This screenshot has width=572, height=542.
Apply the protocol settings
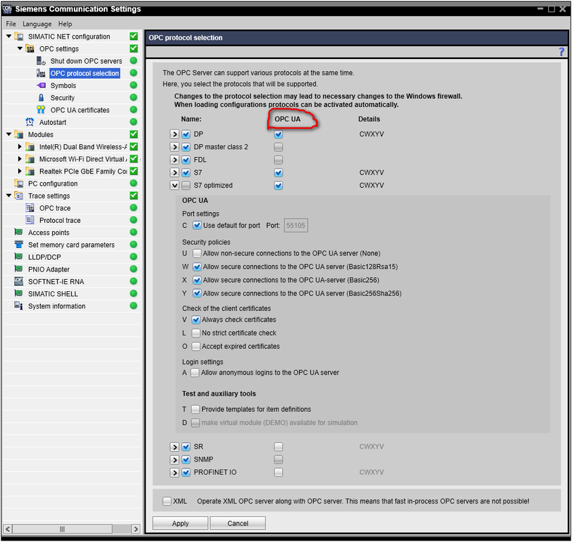180,523
